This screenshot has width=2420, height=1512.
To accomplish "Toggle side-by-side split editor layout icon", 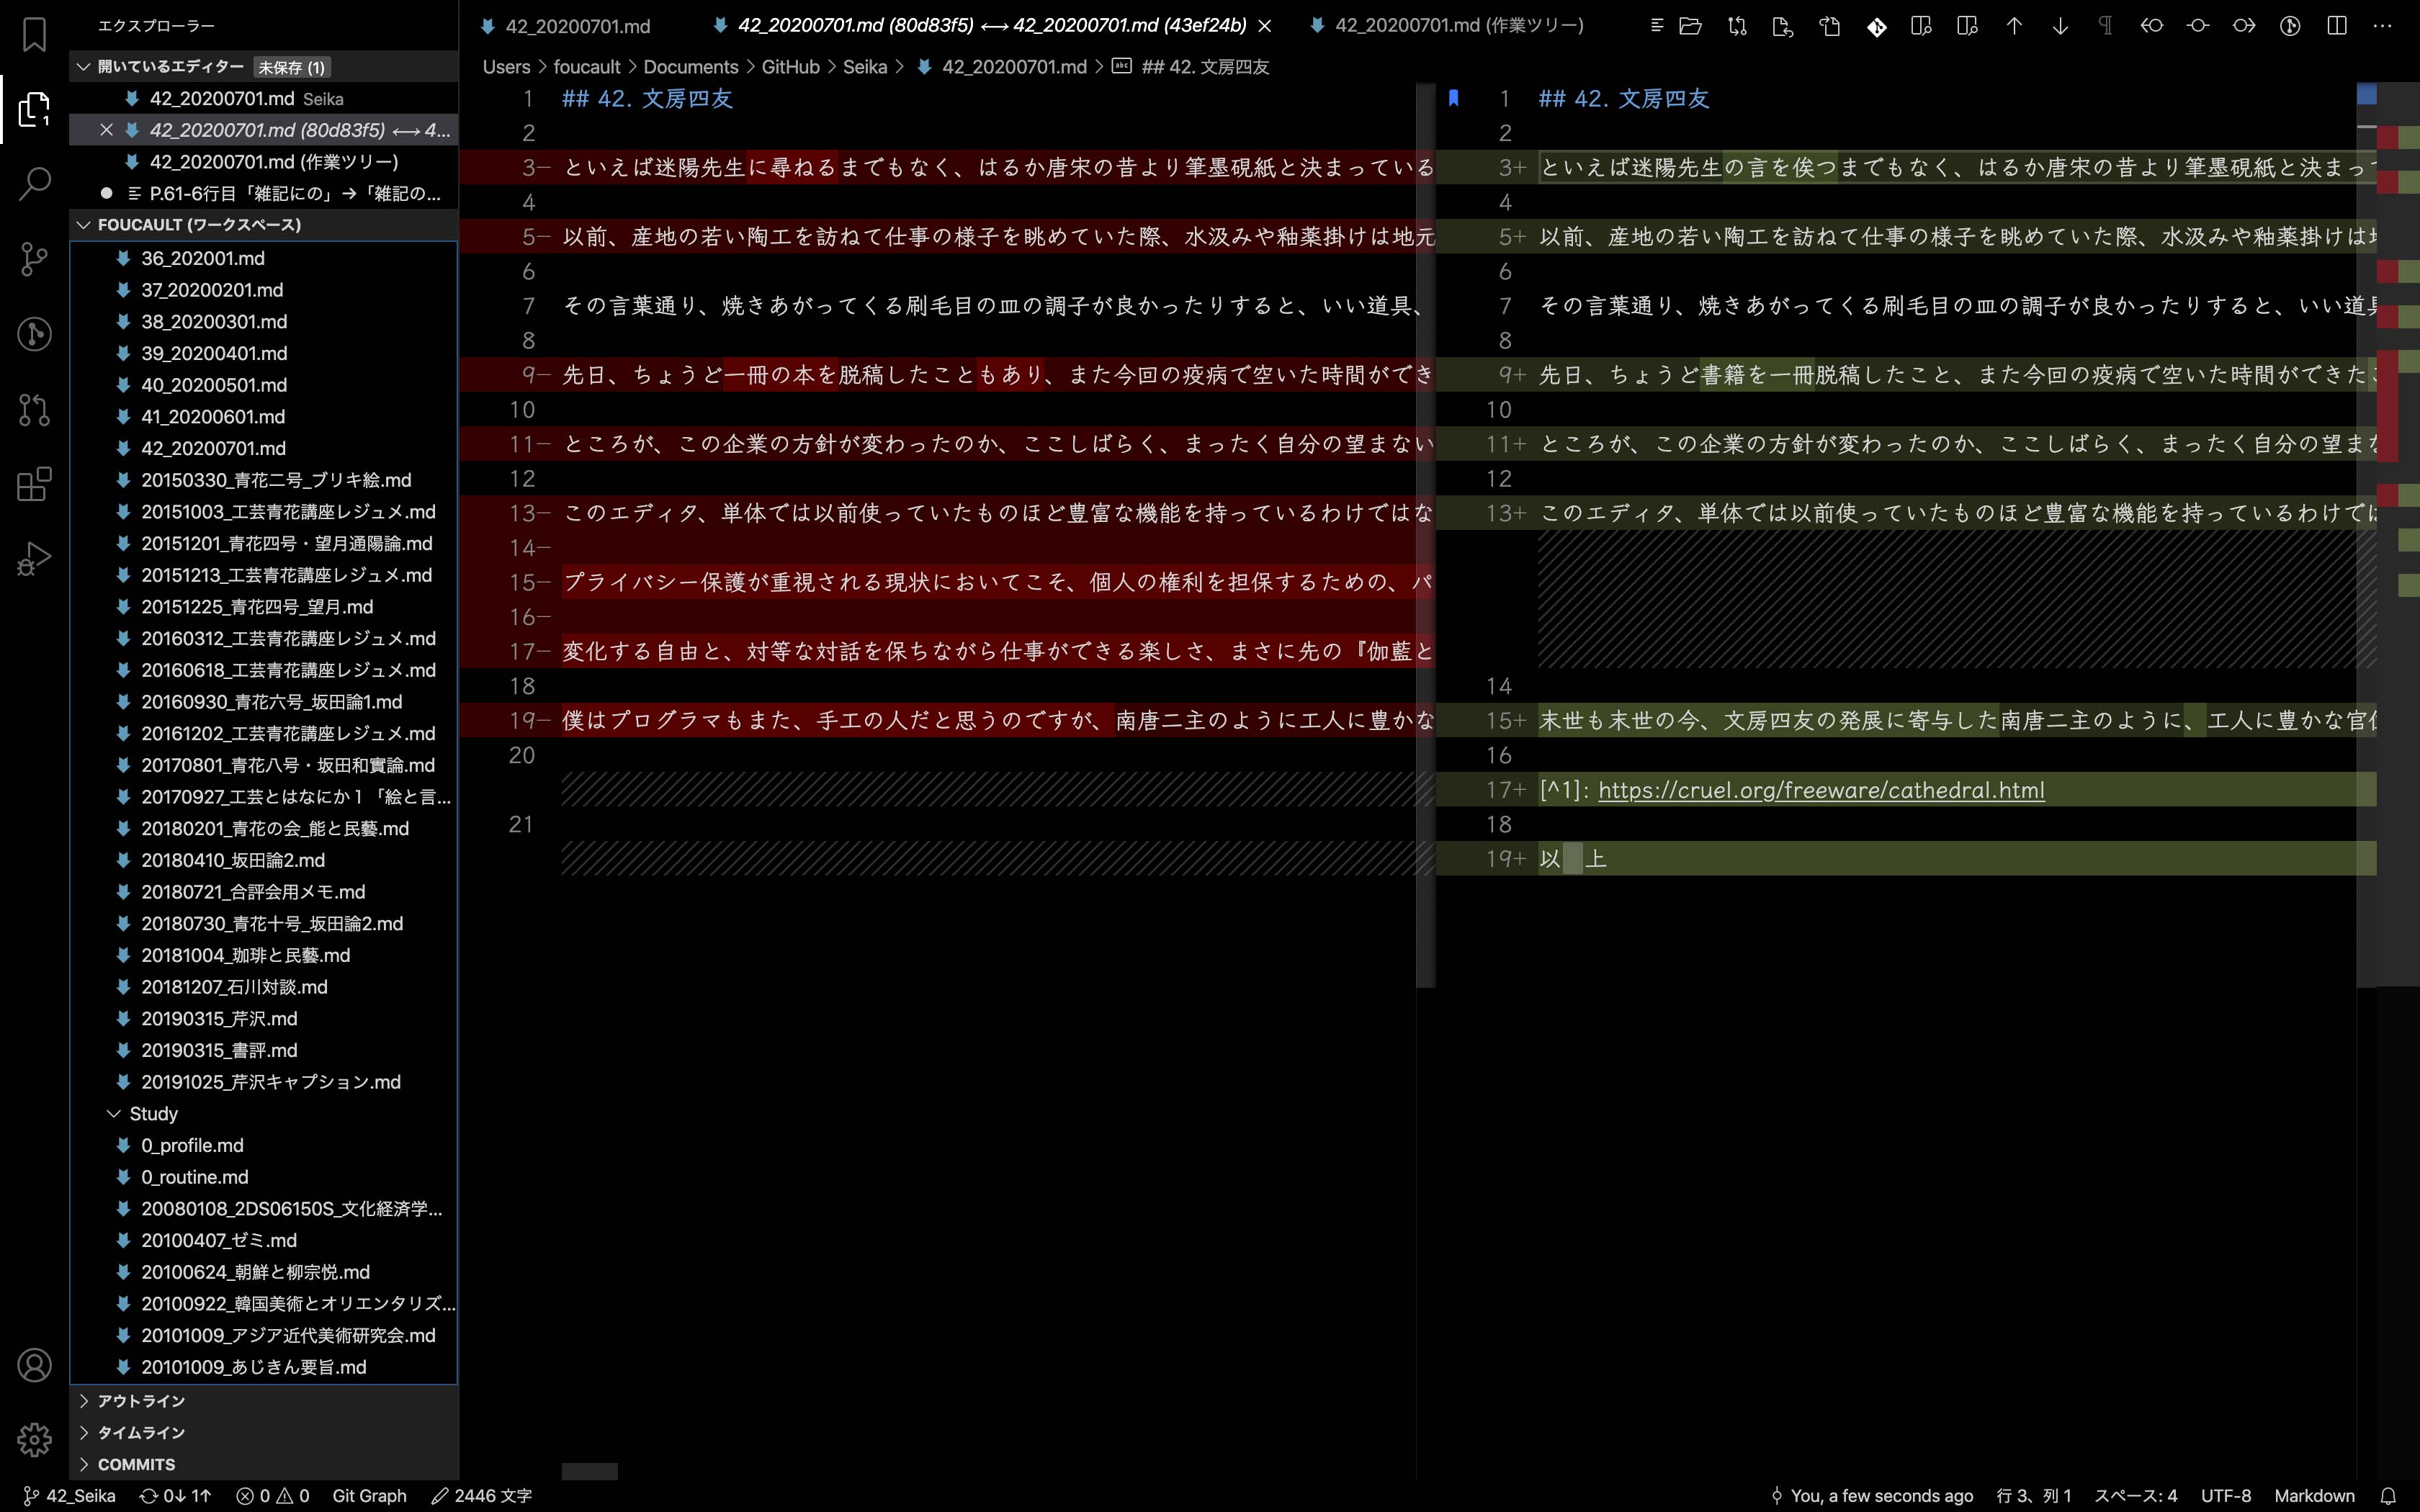I will (2337, 26).
